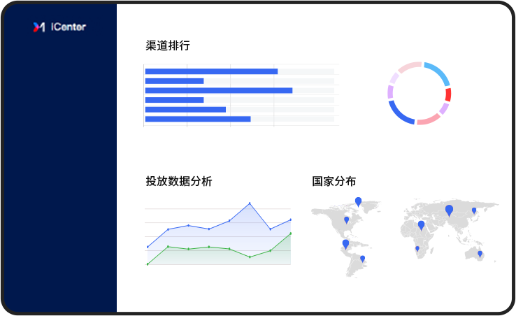Click the 投放数据分析 section title

pos(178,182)
